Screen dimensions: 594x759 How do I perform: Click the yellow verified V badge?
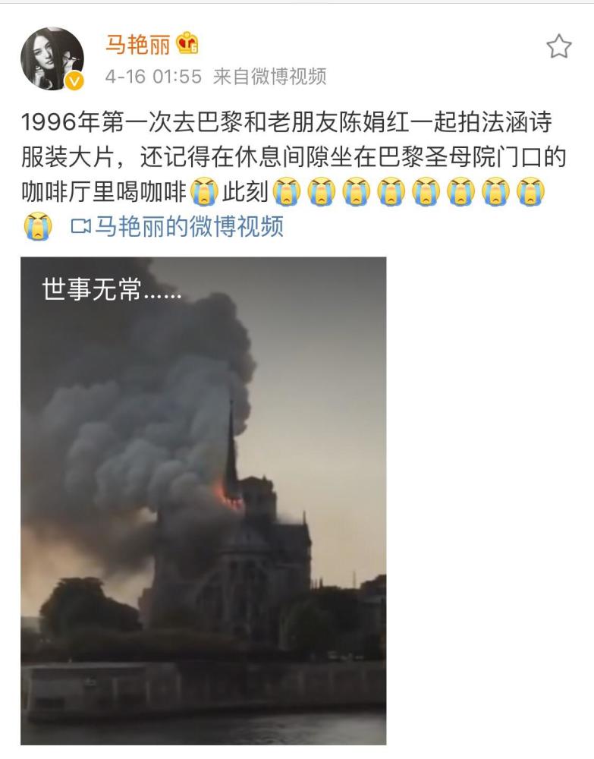pos(74,81)
